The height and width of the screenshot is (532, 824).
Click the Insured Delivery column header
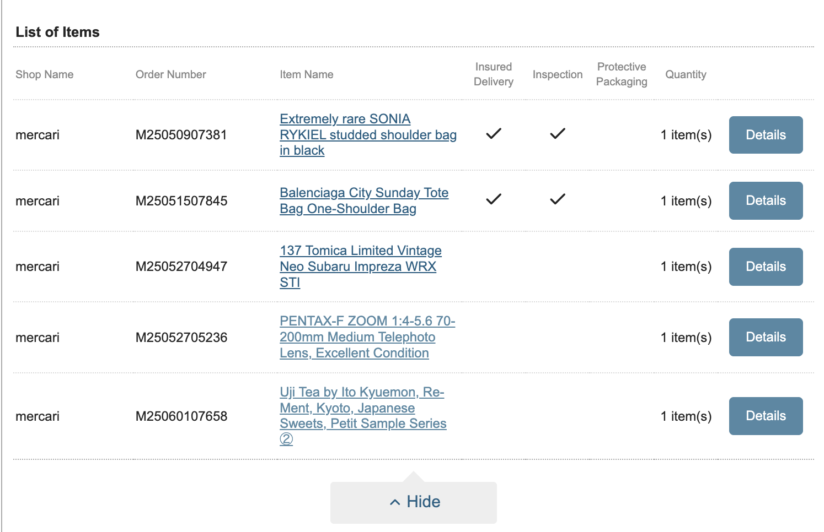[x=494, y=74]
